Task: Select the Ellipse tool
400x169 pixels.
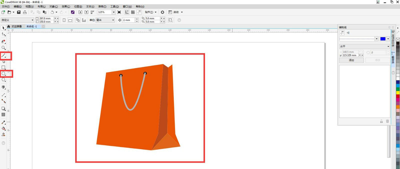Action: [x=3, y=74]
